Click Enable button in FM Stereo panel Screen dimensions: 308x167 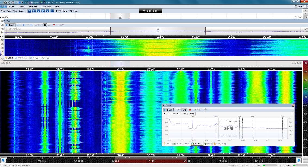168,110
